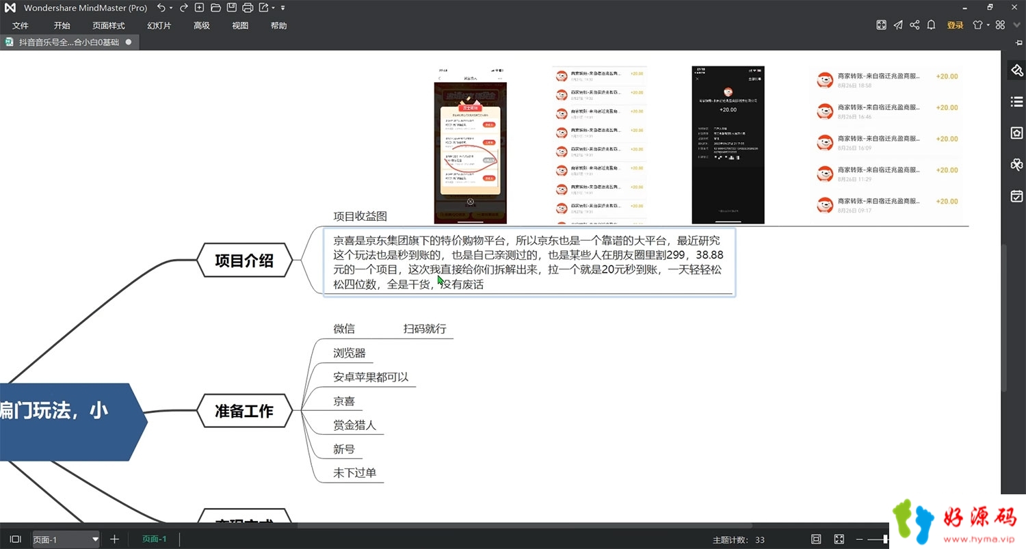This screenshot has height=549, width=1026.
Task: Click the Open folder icon
Action: (x=215, y=8)
